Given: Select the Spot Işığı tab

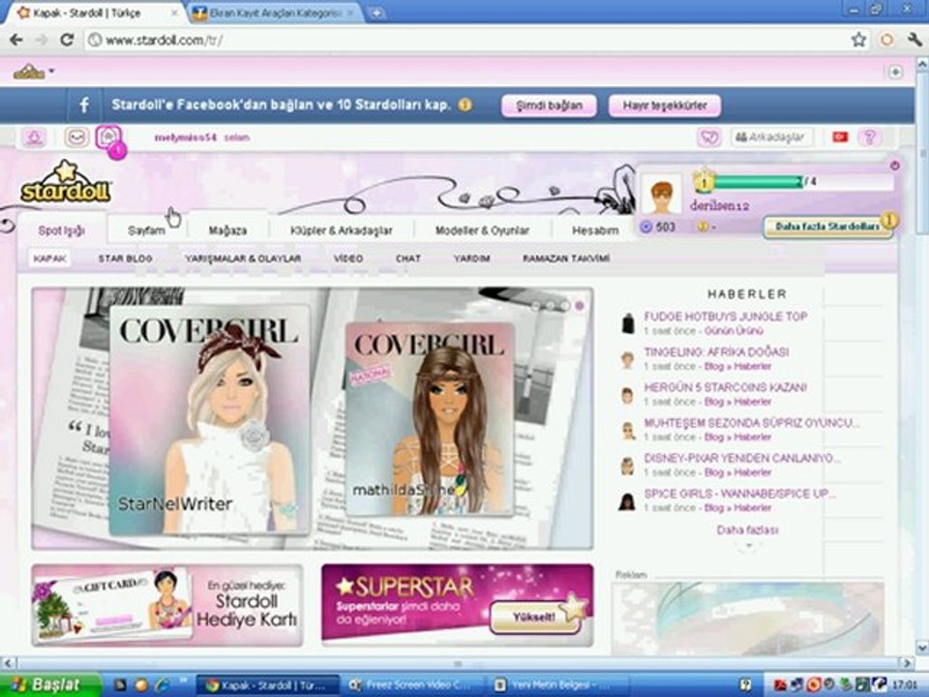Looking at the screenshot, I should (62, 230).
